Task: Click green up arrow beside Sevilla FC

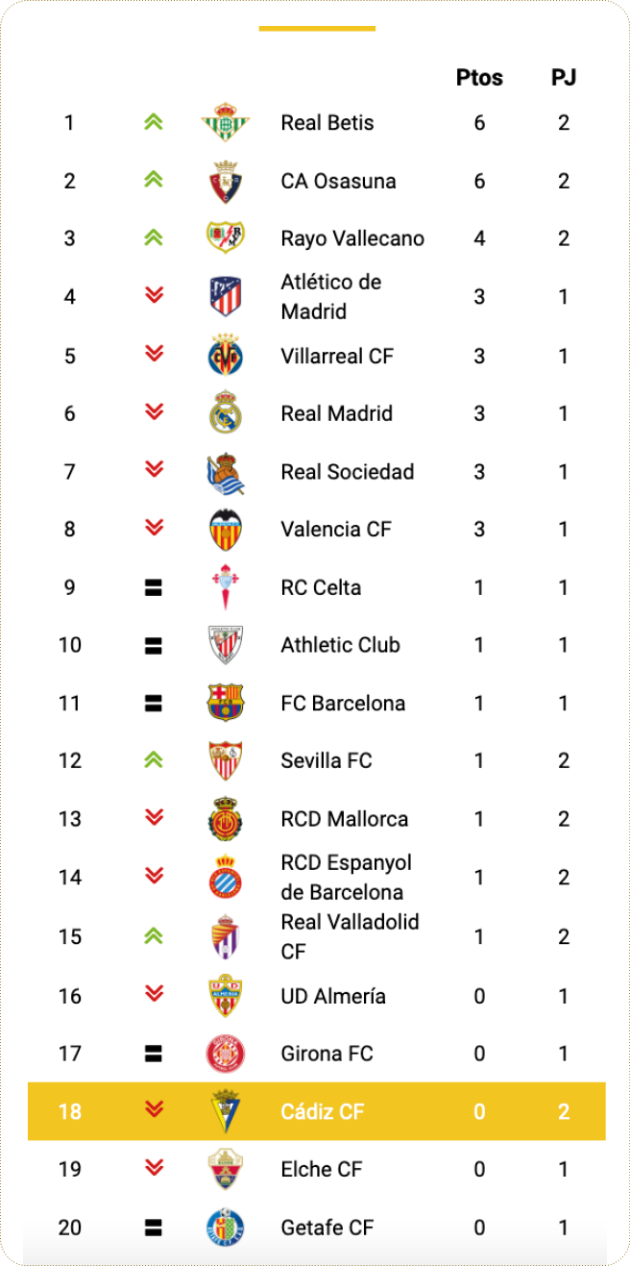Action: (154, 760)
